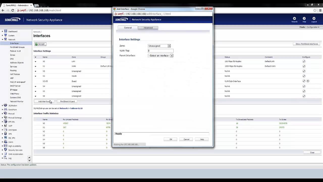Screen dimensions: 323x182
Task: Click Show PortShield Interfaces button
Action: click(x=307, y=44)
